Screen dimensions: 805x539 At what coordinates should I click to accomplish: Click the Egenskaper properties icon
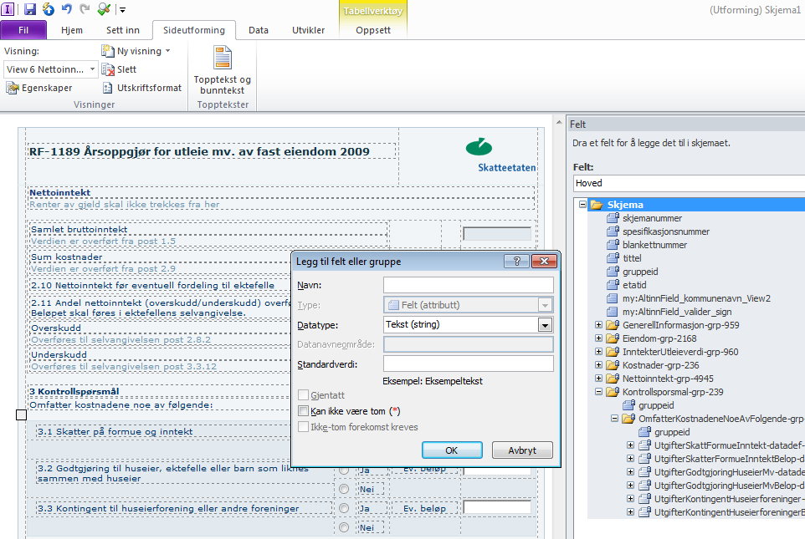point(13,88)
